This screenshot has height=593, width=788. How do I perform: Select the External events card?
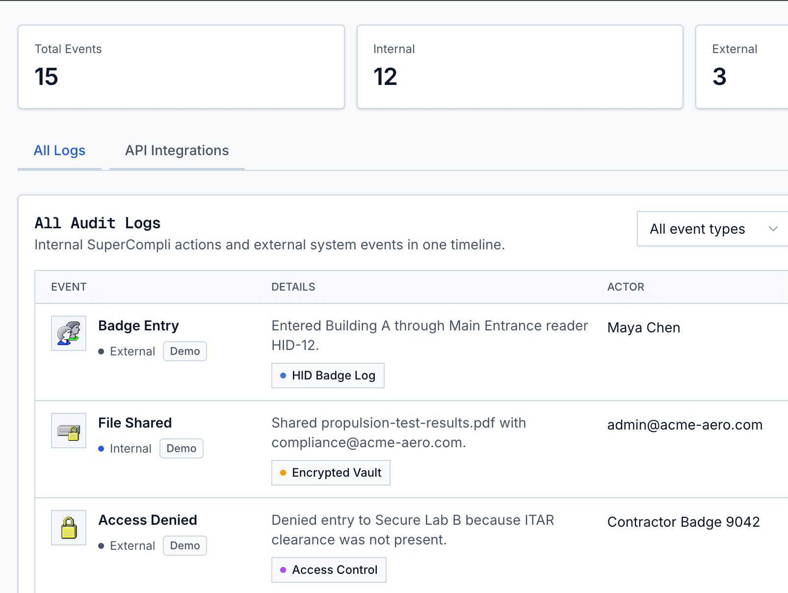click(742, 67)
